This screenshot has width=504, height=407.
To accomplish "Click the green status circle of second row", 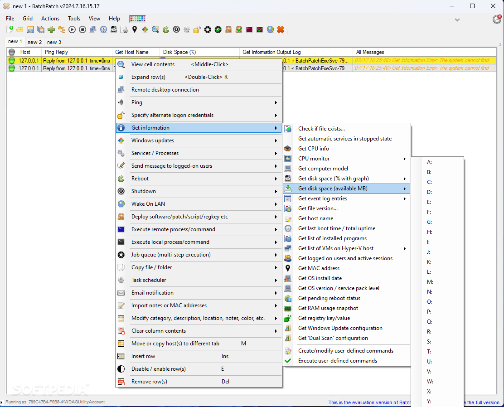I will (x=12, y=68).
